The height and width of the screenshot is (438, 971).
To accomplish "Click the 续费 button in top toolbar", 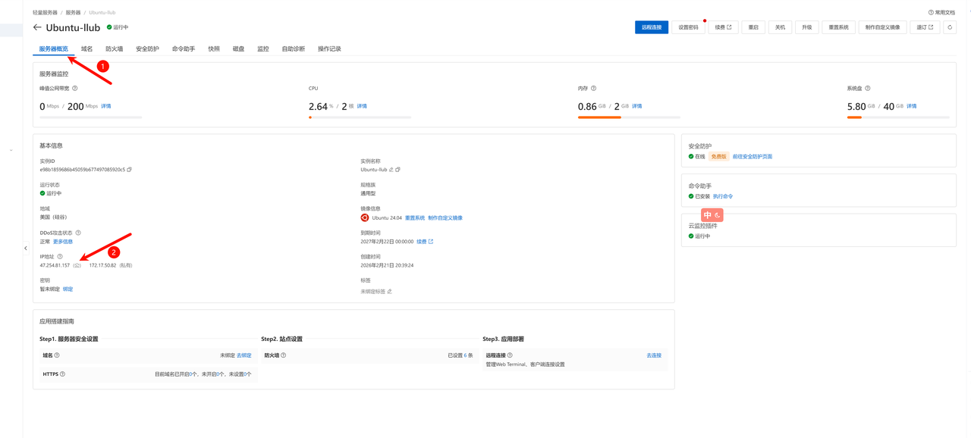I will click(724, 27).
